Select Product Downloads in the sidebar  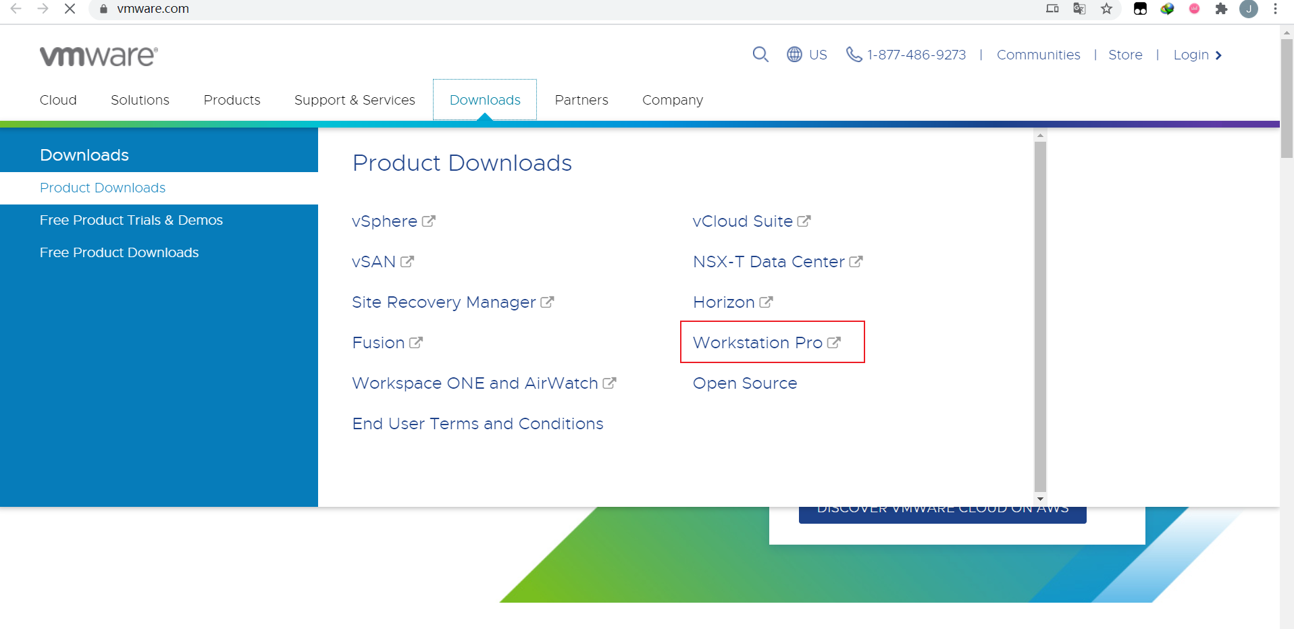[x=159, y=188]
